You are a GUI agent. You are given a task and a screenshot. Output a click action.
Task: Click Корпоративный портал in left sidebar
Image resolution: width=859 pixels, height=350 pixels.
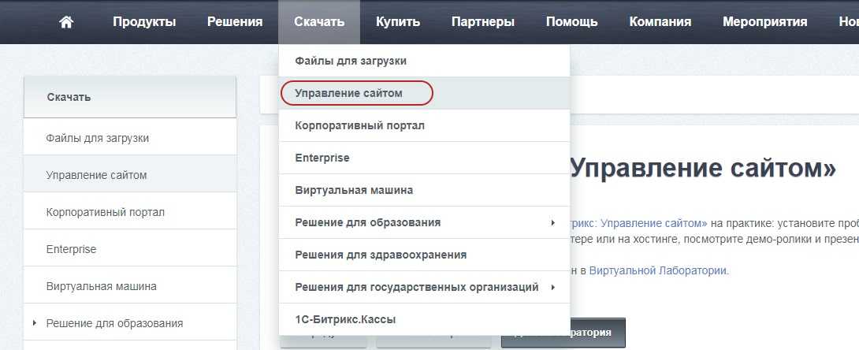point(106,212)
